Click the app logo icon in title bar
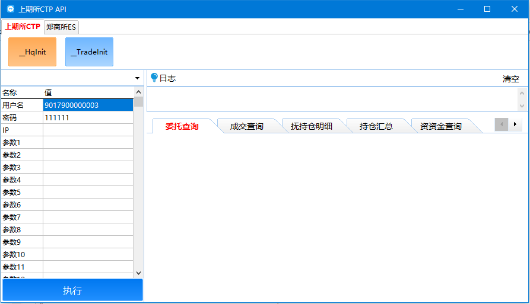This screenshot has height=304, width=530. 11,9
